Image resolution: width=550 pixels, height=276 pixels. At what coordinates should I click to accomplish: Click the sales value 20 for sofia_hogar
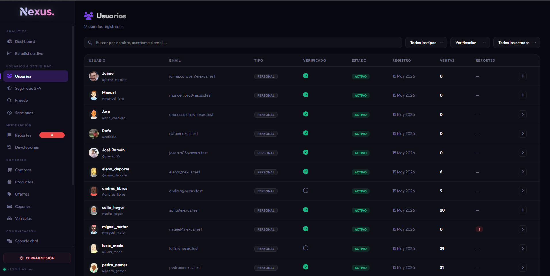[442, 210]
